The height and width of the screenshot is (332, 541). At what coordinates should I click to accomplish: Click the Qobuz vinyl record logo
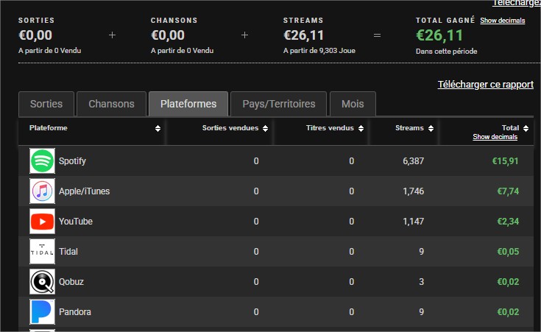pyautogui.click(x=42, y=282)
